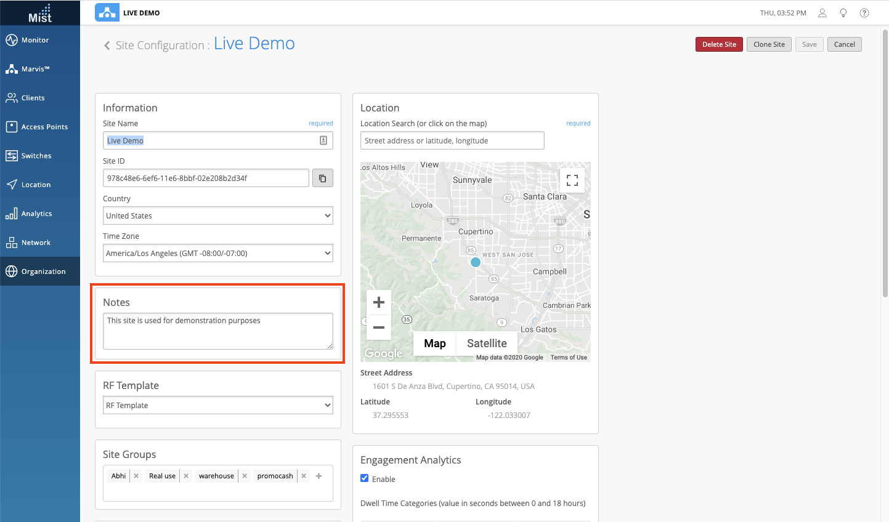The height and width of the screenshot is (522, 889).
Task: Zoom out on the map
Action: (379, 327)
